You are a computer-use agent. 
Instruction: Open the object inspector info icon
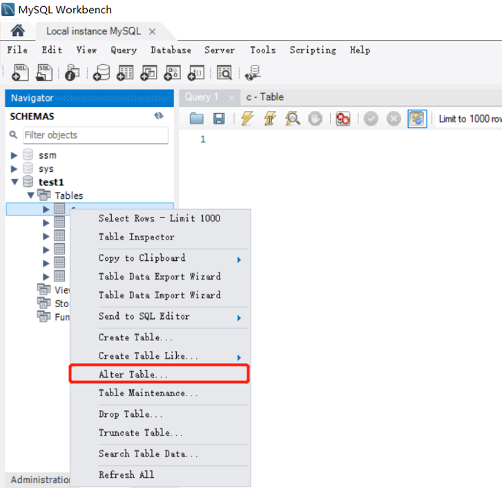pos(73,72)
